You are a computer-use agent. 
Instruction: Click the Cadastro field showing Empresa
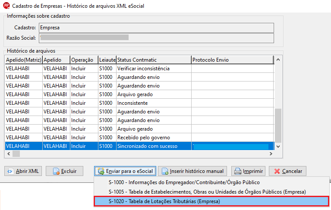[x=156, y=28]
